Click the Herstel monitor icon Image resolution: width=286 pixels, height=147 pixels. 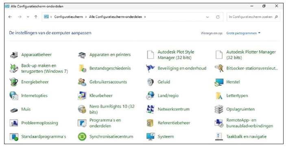point(219,82)
